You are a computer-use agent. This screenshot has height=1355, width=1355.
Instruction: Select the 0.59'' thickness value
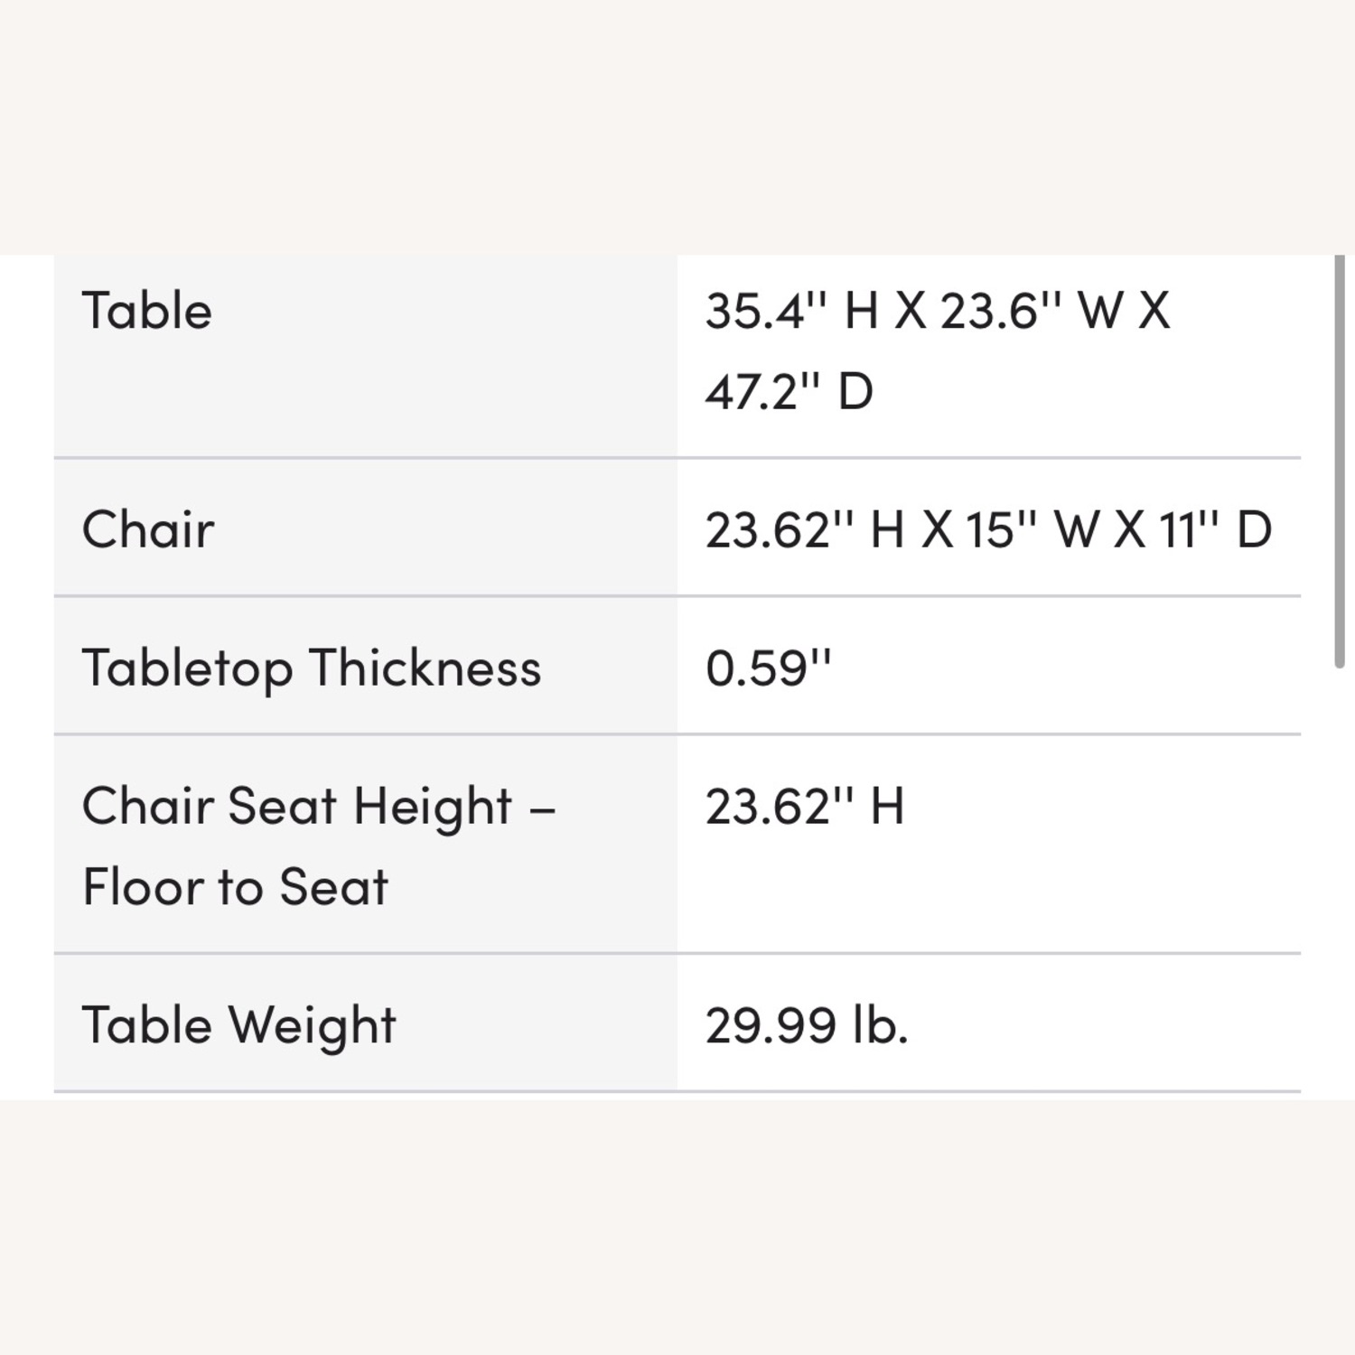[767, 668]
